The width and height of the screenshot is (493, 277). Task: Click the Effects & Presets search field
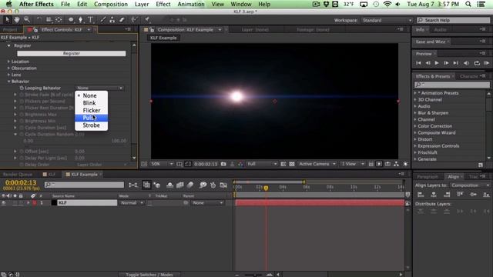[452, 85]
